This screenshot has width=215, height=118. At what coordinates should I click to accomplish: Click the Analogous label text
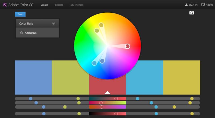(x=31, y=33)
